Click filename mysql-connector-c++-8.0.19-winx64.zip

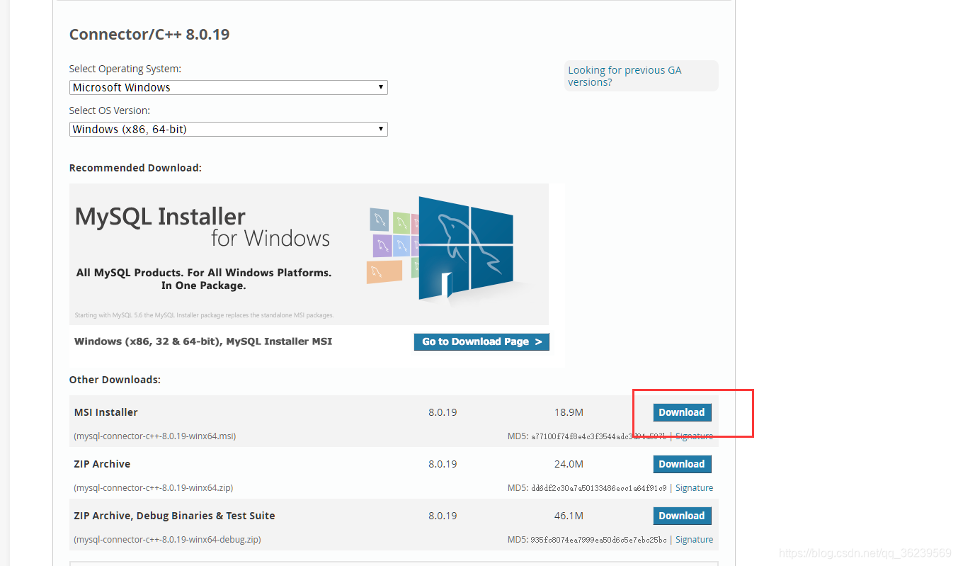pyautogui.click(x=154, y=488)
